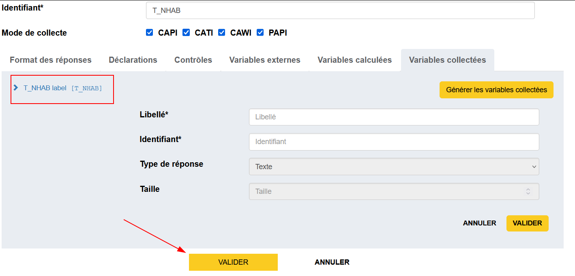Click Générer les variables collectées button
Viewport: 575px width, 276px height.
pos(496,90)
